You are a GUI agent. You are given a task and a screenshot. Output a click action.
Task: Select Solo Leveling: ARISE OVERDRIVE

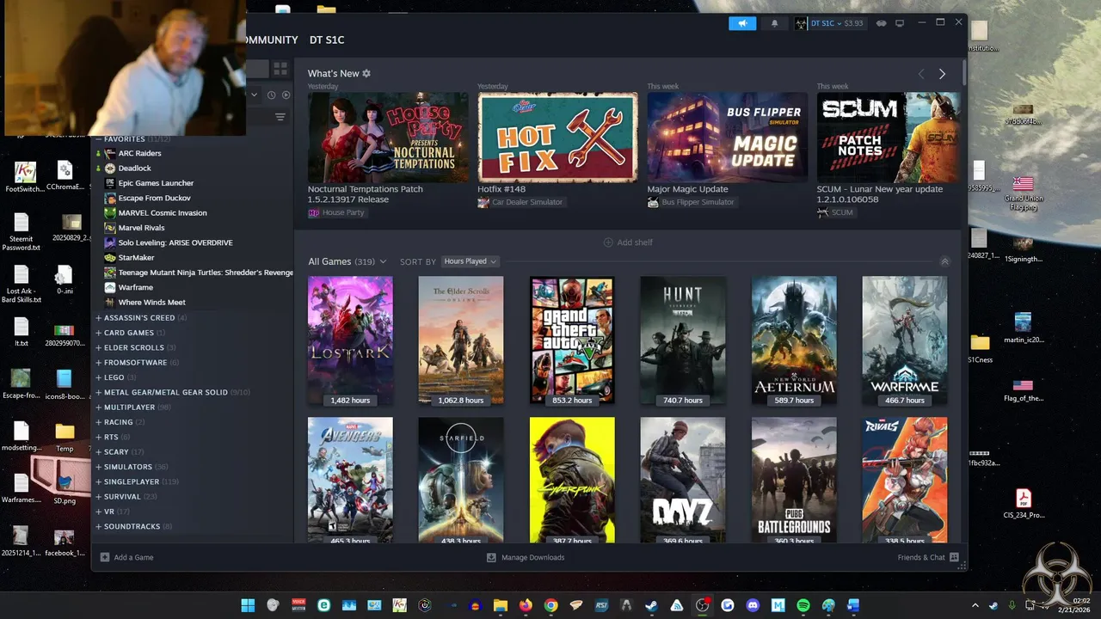tap(175, 242)
